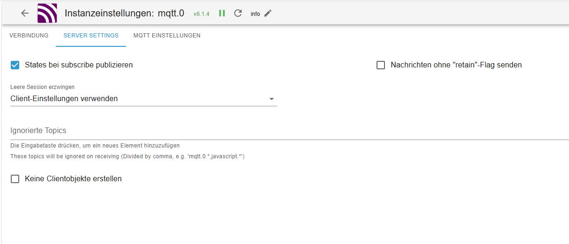Click the v6.1.4 version label

pyautogui.click(x=201, y=14)
